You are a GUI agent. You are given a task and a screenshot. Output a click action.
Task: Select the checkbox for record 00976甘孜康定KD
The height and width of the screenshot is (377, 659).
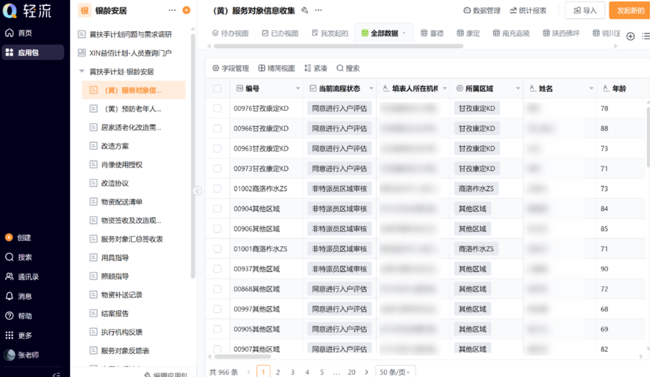[x=217, y=108]
